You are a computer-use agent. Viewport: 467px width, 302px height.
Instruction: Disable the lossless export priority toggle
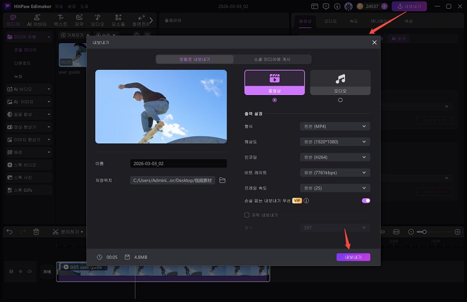tap(366, 201)
